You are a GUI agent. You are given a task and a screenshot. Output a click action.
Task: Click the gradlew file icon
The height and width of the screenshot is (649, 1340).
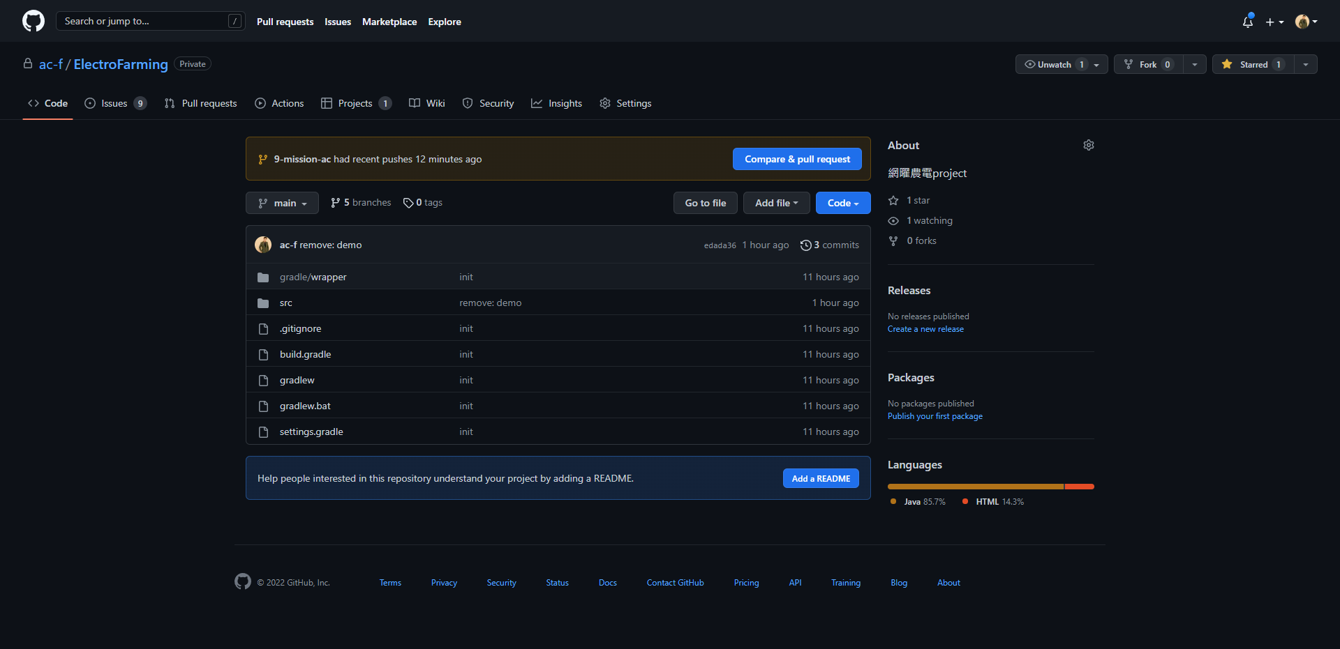(x=263, y=381)
